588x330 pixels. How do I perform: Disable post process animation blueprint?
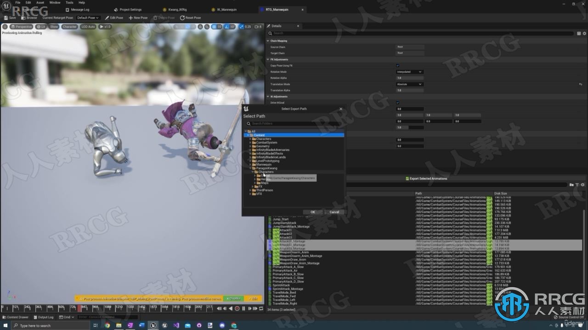tap(232, 298)
